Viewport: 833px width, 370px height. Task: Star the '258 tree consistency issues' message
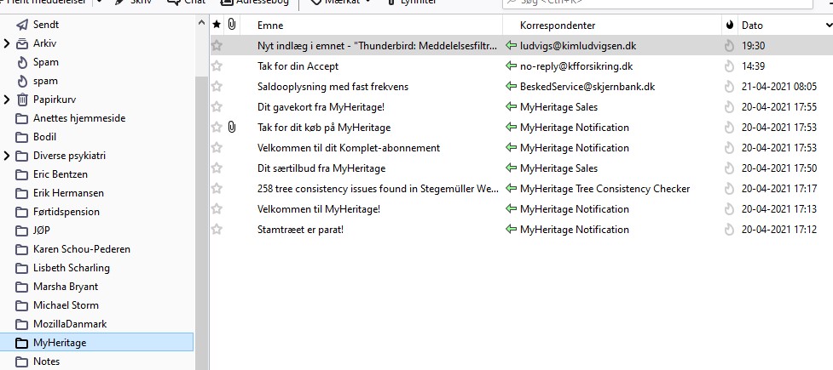[x=217, y=189]
